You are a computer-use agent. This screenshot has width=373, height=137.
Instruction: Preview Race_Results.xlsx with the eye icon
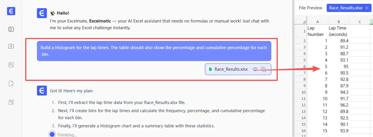255,69
